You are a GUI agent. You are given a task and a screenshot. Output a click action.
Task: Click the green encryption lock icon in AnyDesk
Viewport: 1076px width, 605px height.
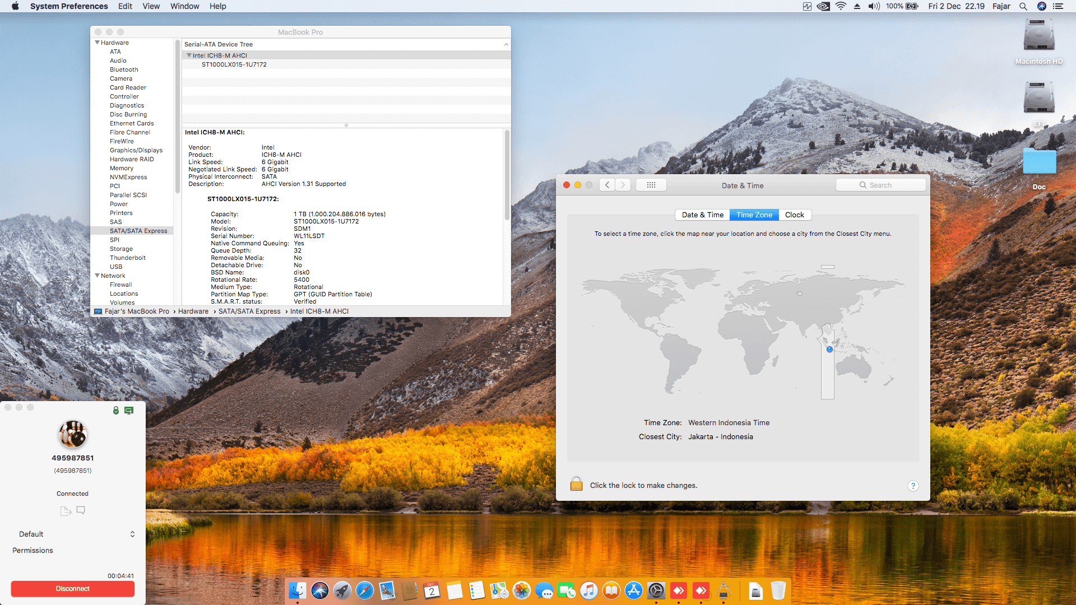click(116, 410)
